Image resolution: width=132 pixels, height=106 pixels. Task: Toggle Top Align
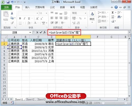[x=52, y=13]
